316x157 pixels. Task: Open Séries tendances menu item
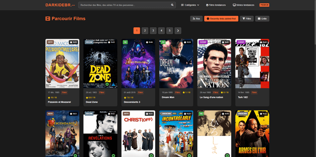(244, 5)
